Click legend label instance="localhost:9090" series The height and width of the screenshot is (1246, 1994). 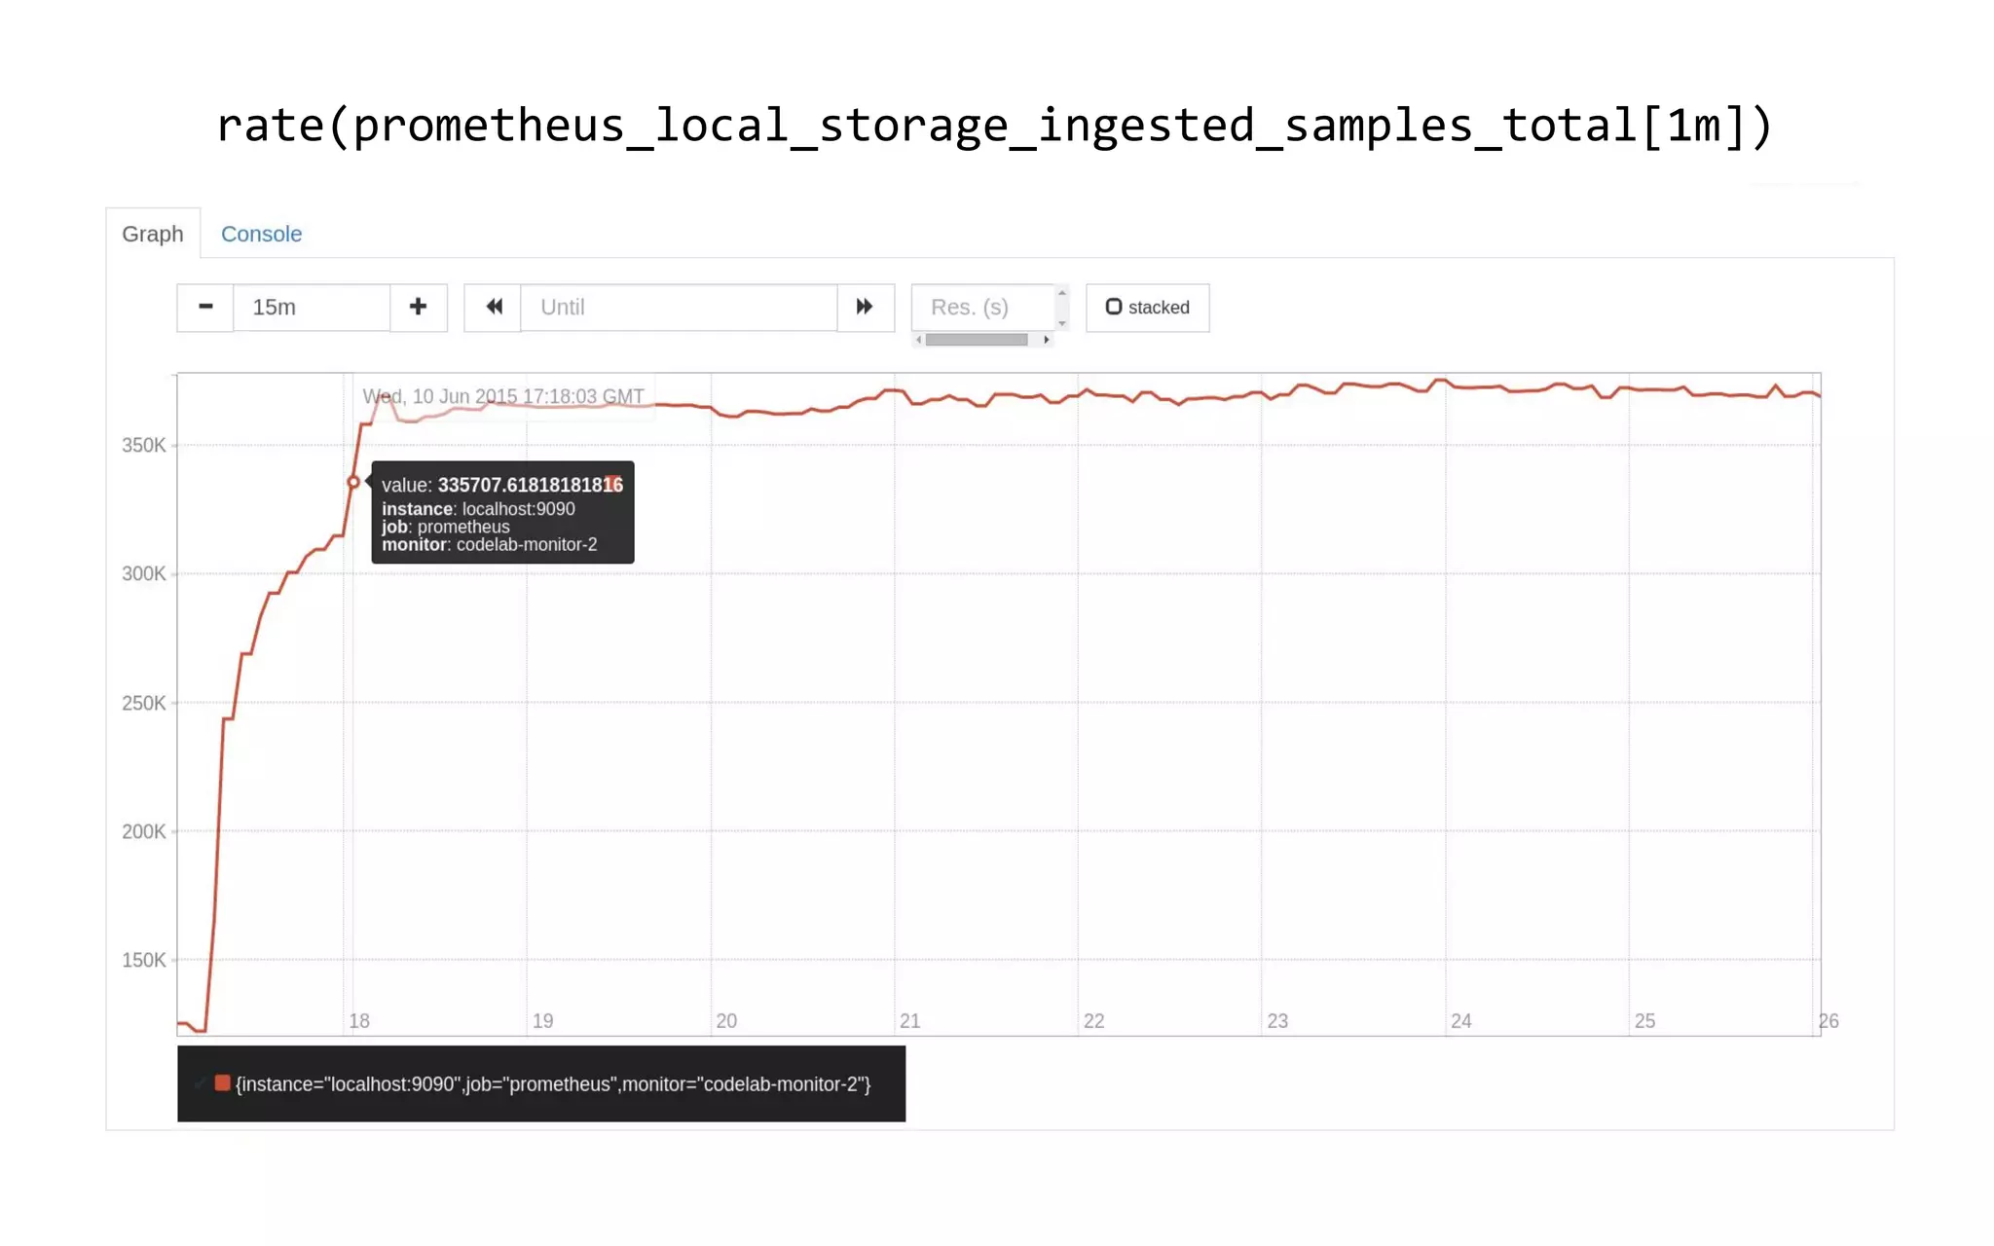point(553,1084)
